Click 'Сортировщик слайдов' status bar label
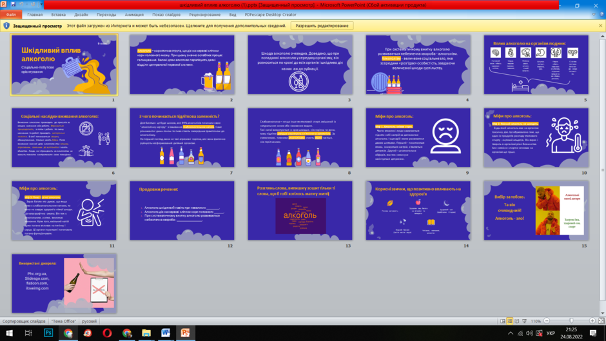This screenshot has width=606, height=341. pos(24,321)
